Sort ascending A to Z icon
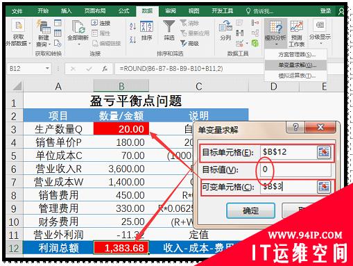Image resolution: width=353 pixels, height=266 pixels. (133, 26)
